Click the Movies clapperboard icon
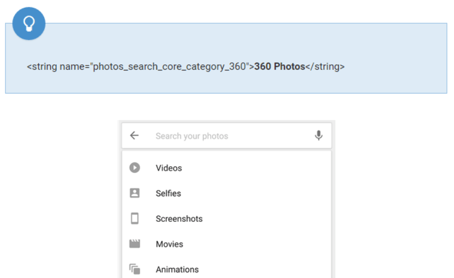 tap(135, 244)
